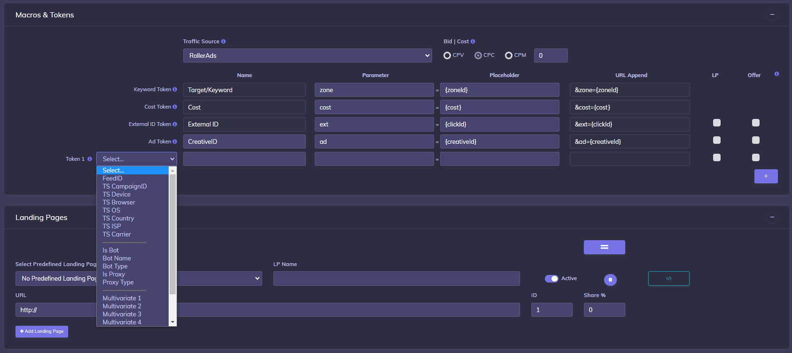Add a new token with the plus button
792x353 pixels.
point(766,176)
